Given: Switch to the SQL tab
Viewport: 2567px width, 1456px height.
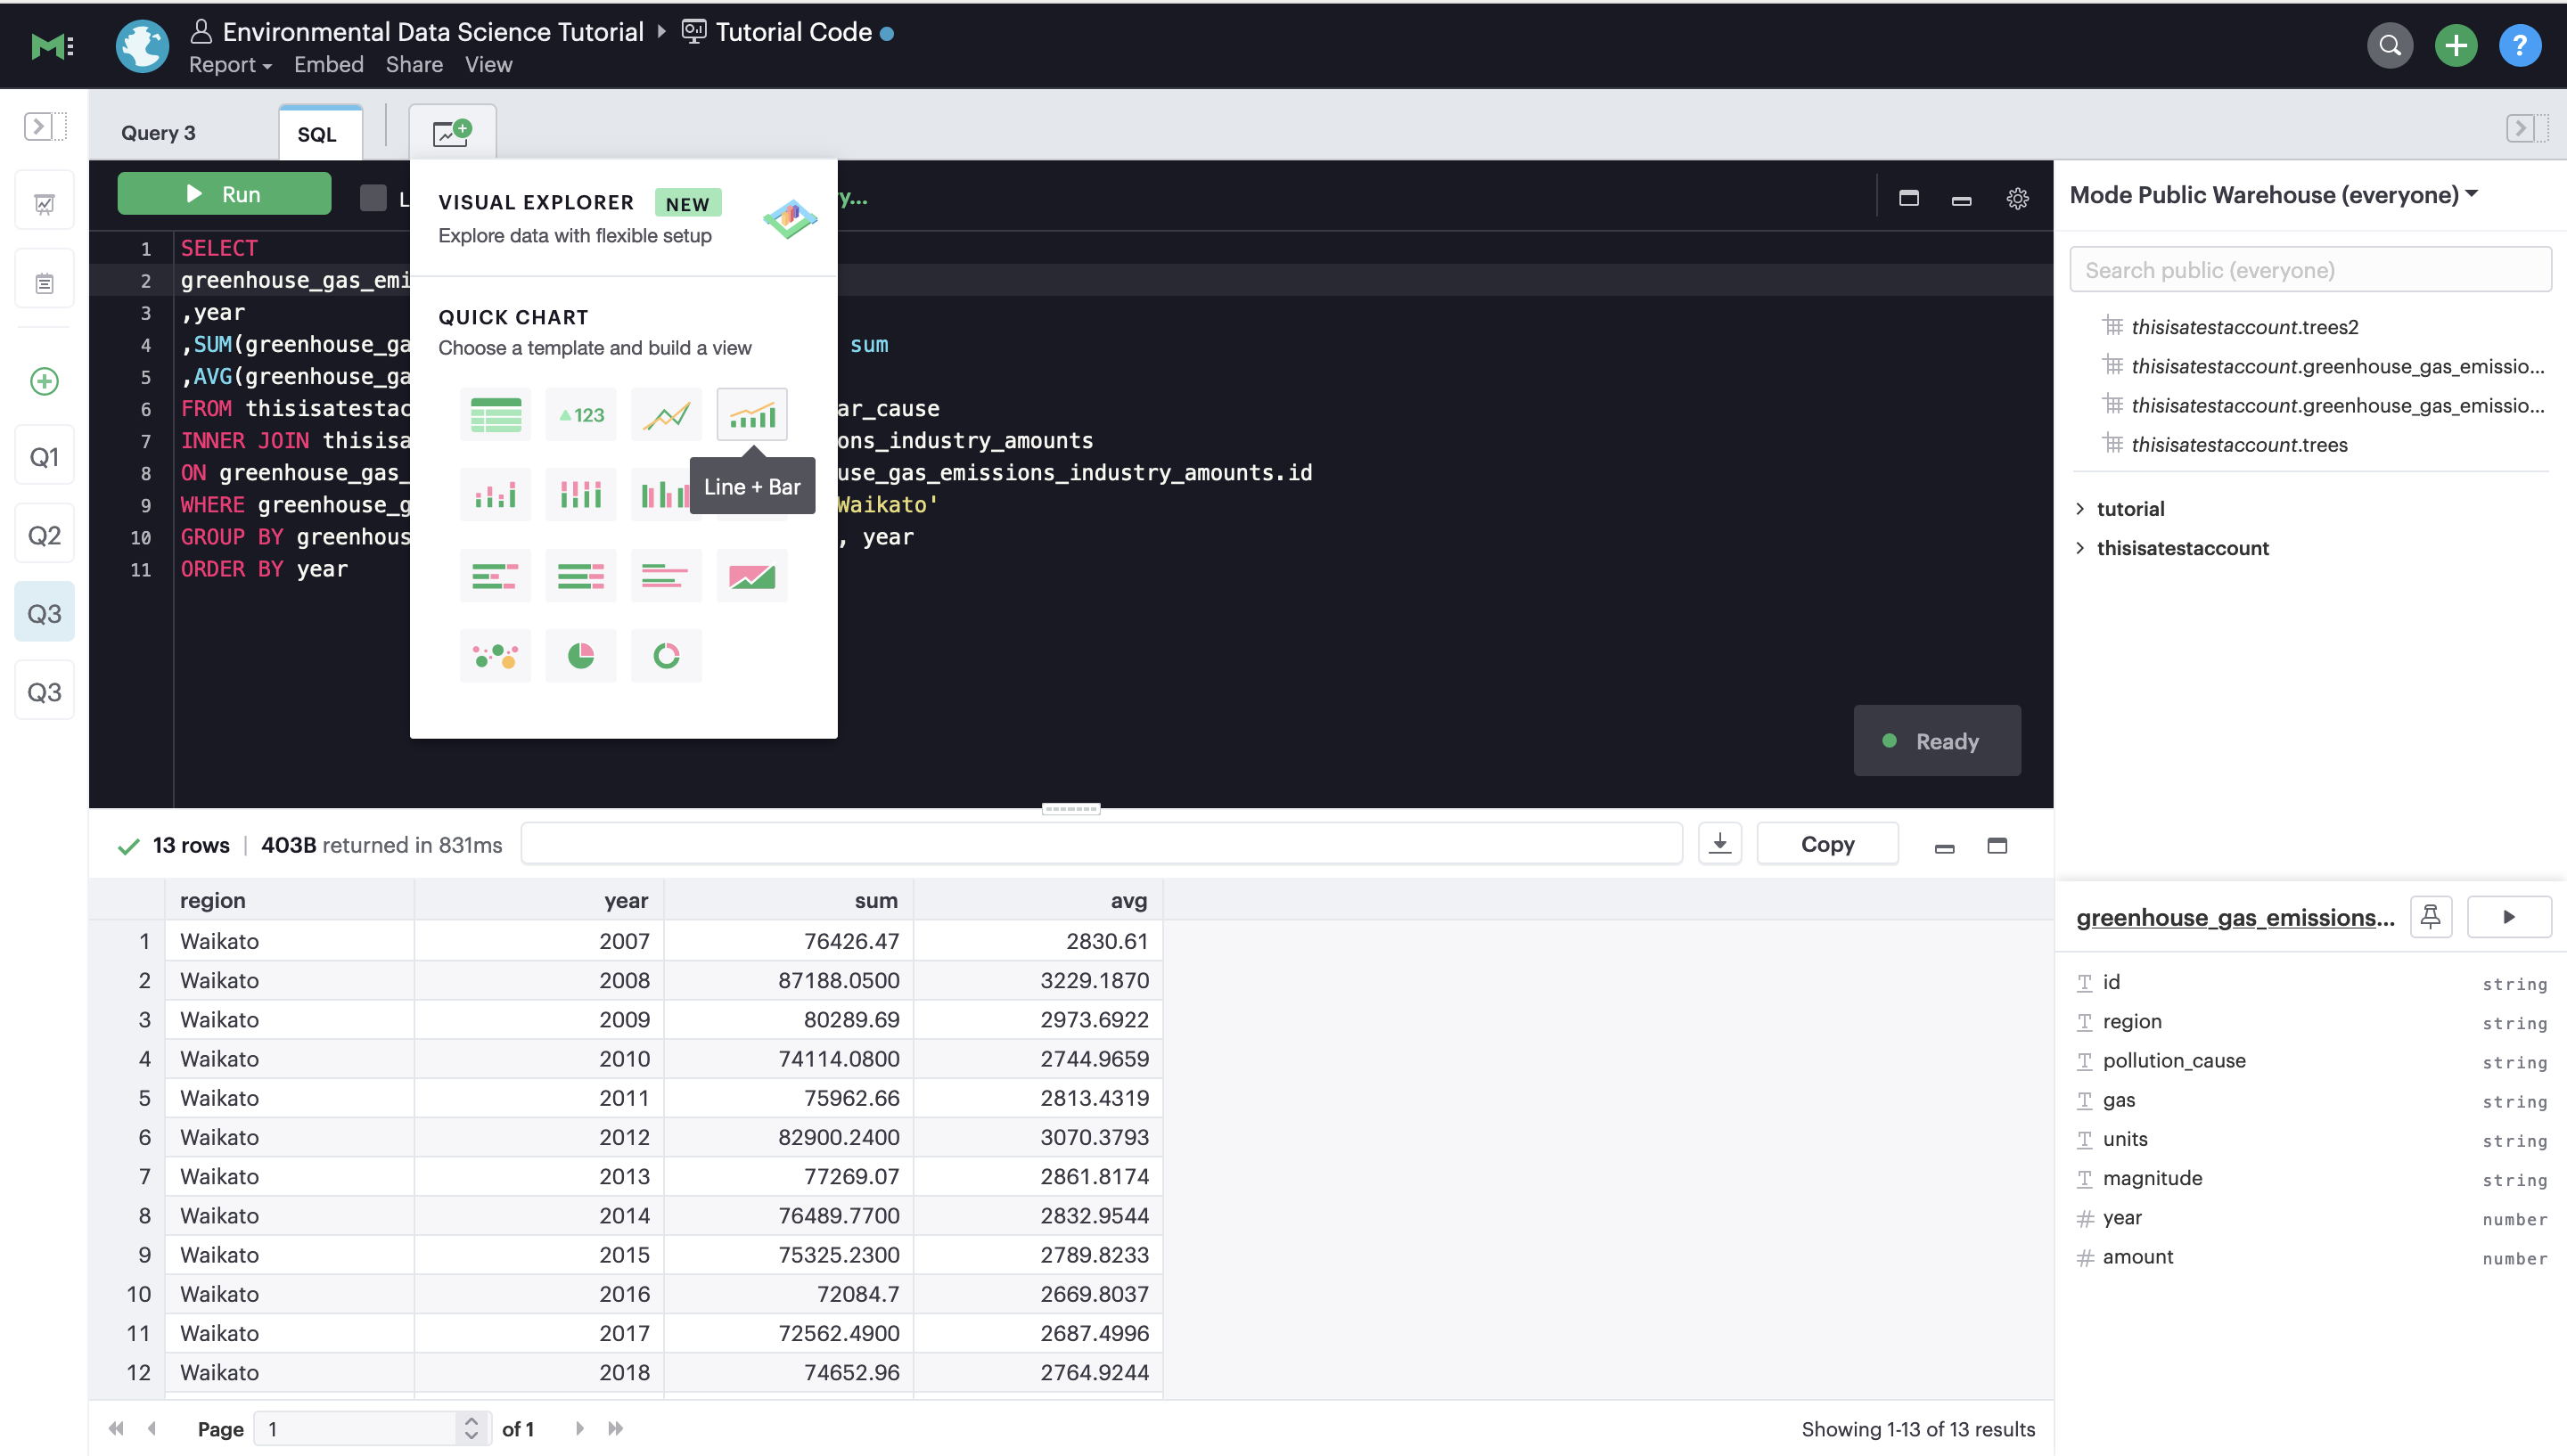Looking at the screenshot, I should pos(319,134).
